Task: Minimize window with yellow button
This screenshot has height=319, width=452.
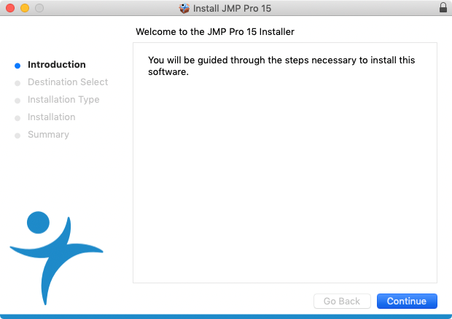Action: point(25,8)
